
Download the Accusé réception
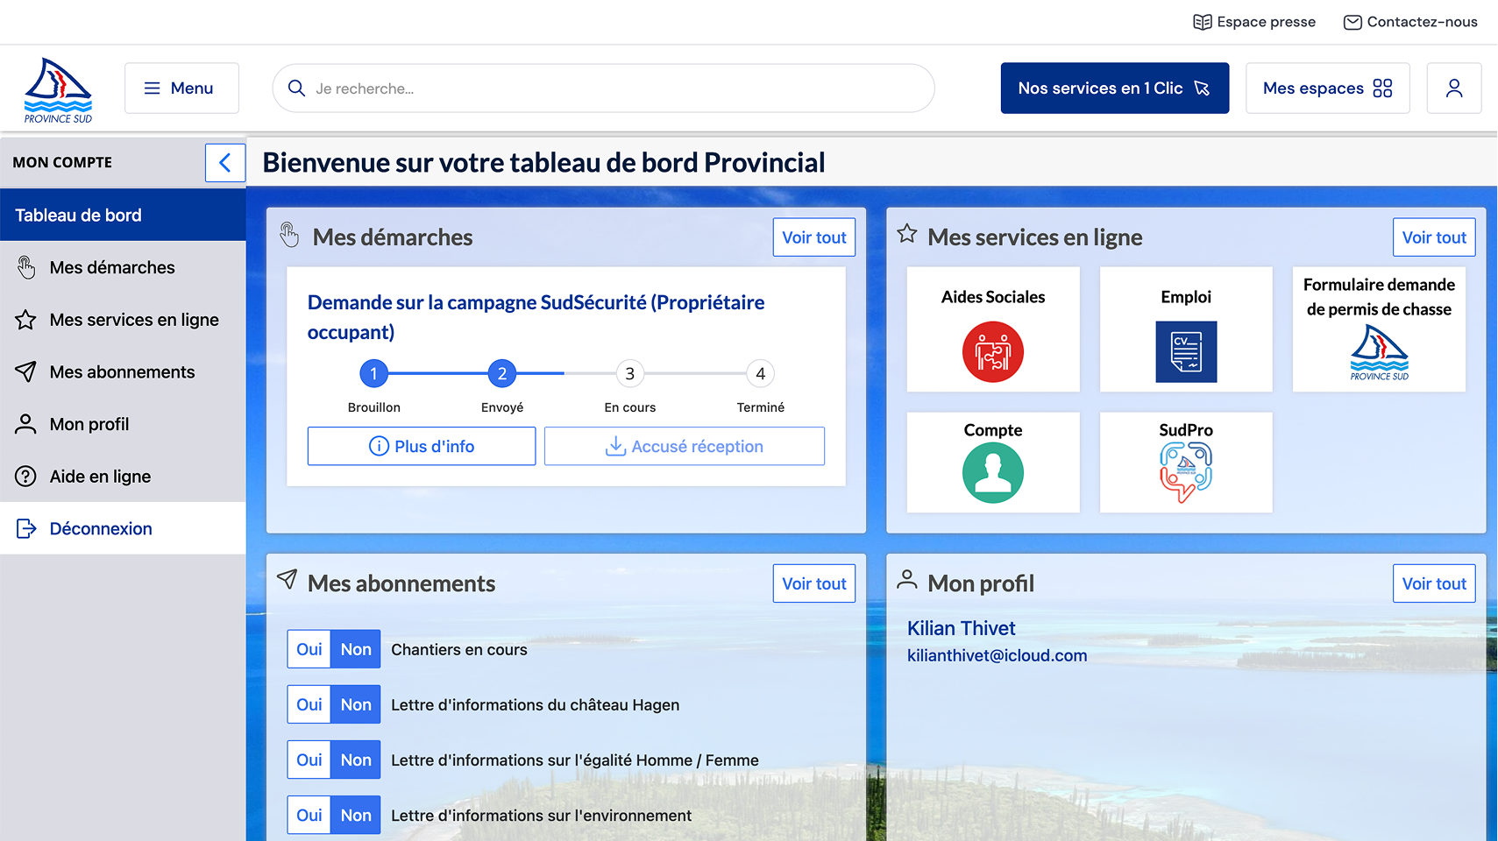tap(685, 446)
